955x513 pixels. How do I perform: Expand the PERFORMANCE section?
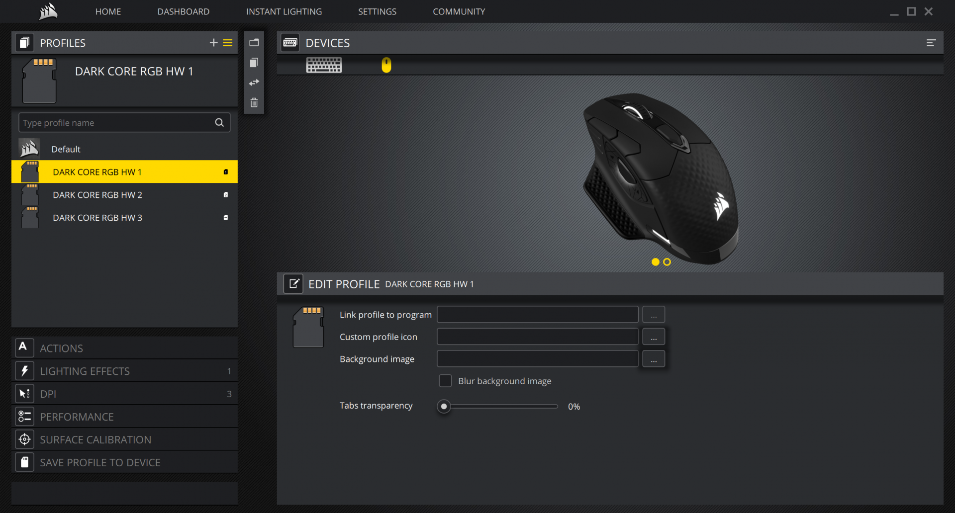pos(124,417)
